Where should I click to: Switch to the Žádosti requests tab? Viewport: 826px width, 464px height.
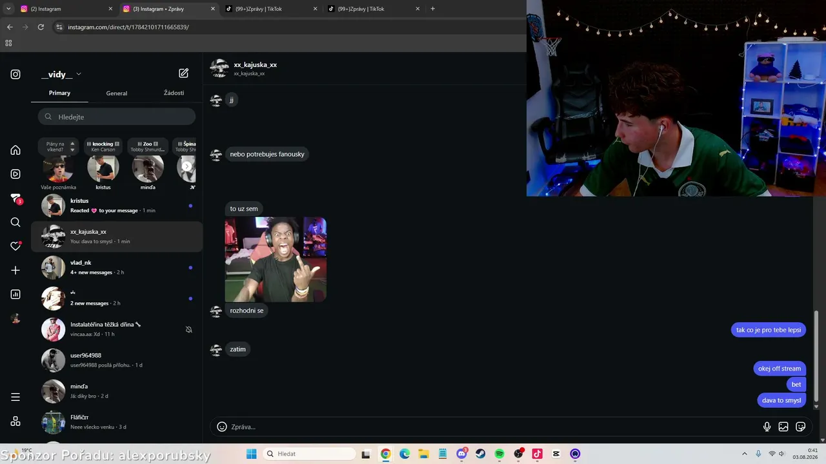click(174, 93)
